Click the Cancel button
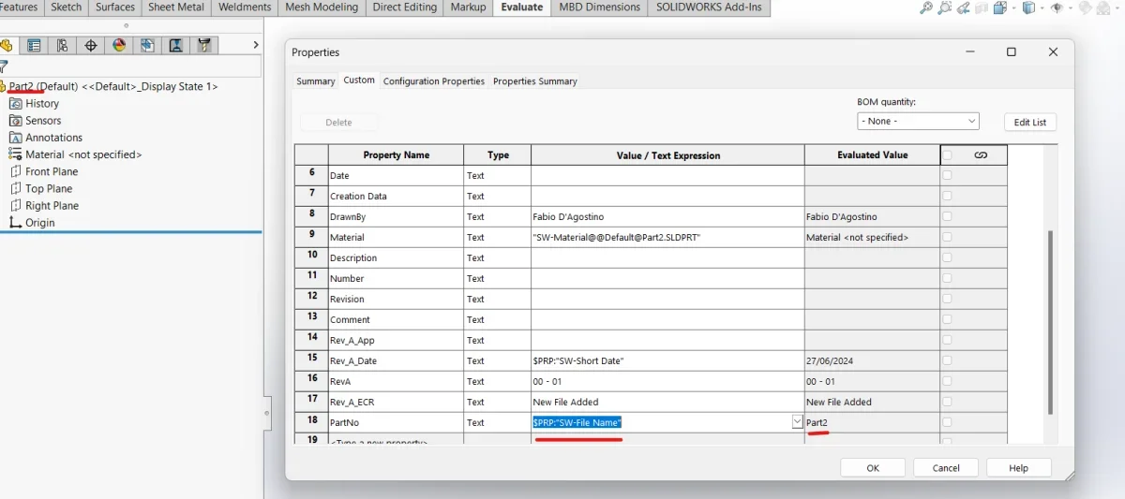This screenshot has width=1125, height=499. click(x=946, y=468)
